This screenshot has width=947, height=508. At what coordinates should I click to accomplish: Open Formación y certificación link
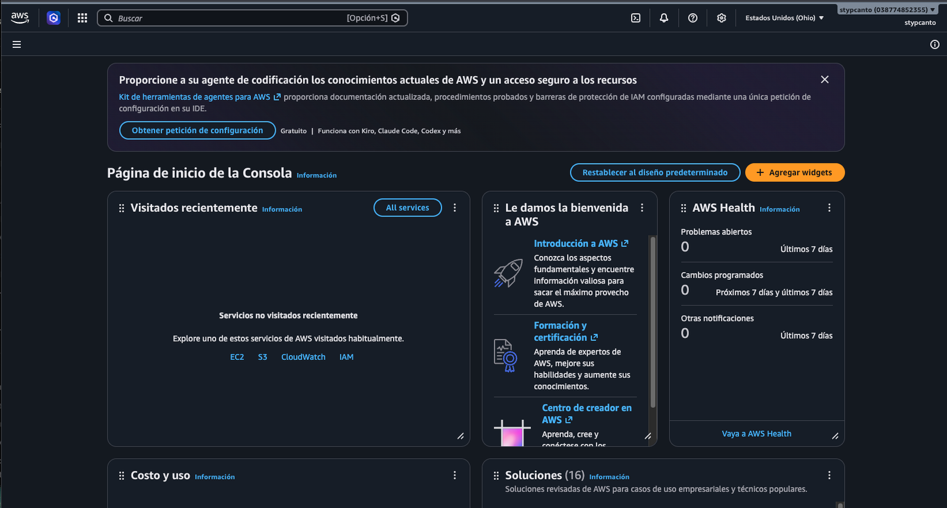pos(566,332)
